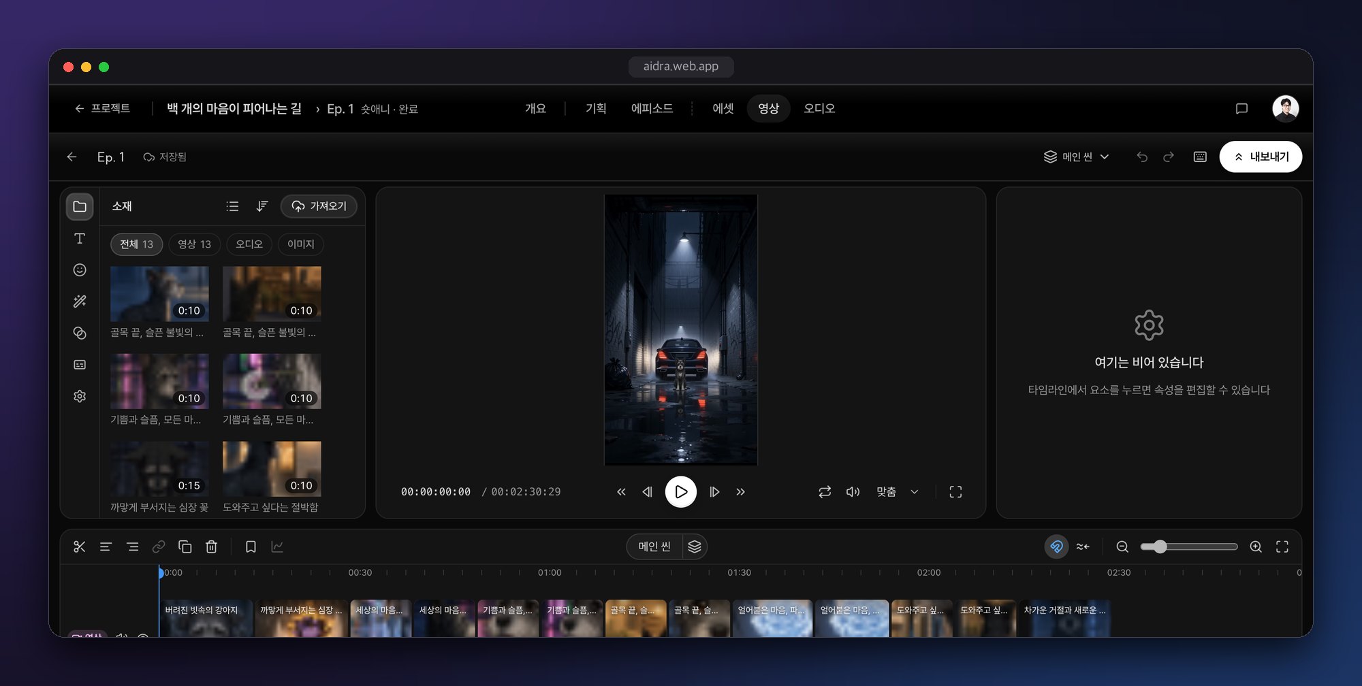
Task: Play the preview video
Action: [x=681, y=492]
